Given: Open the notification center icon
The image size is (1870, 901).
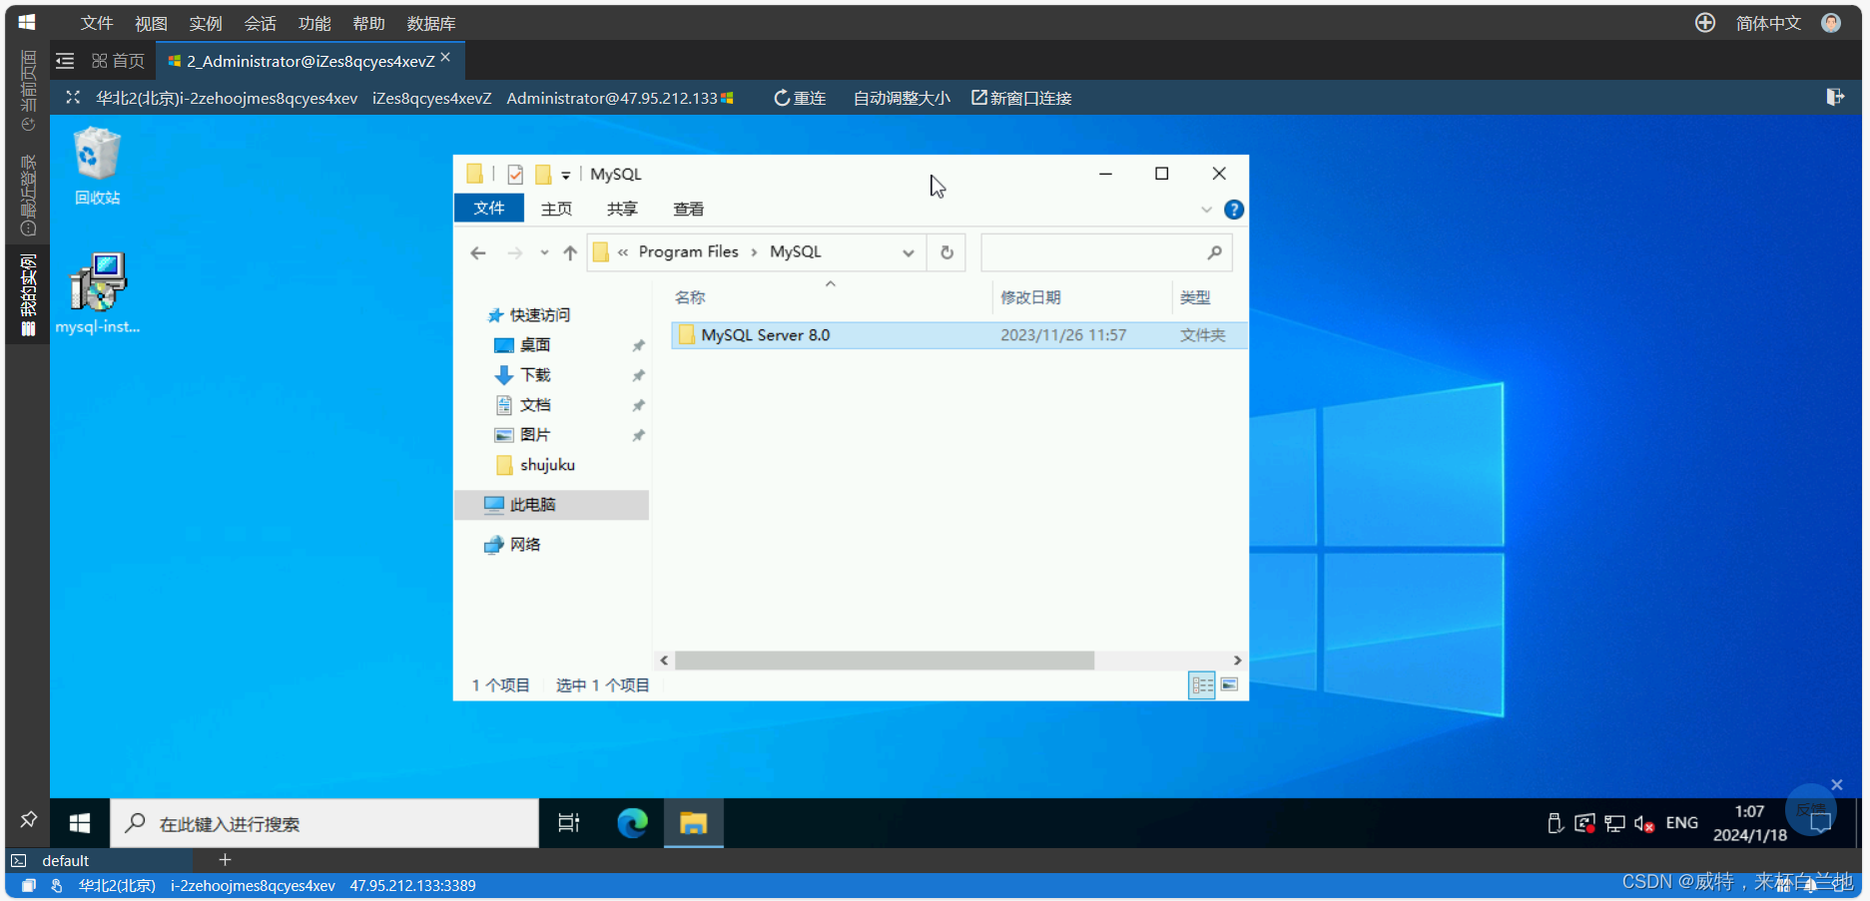Looking at the screenshot, I should click(x=1820, y=823).
